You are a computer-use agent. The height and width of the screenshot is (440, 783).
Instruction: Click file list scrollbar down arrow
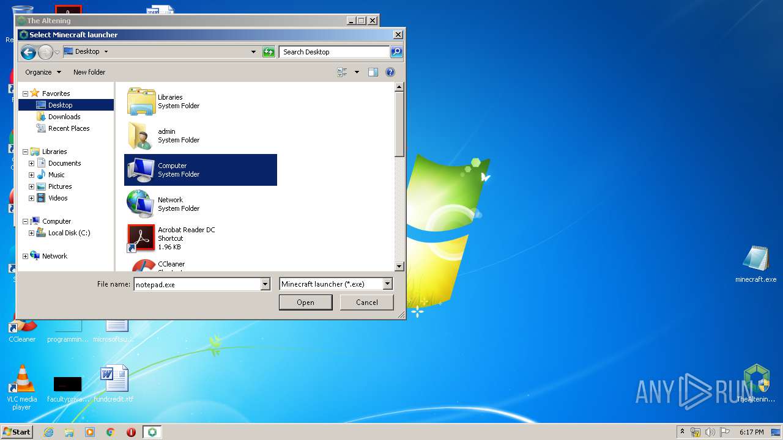pyautogui.click(x=399, y=266)
